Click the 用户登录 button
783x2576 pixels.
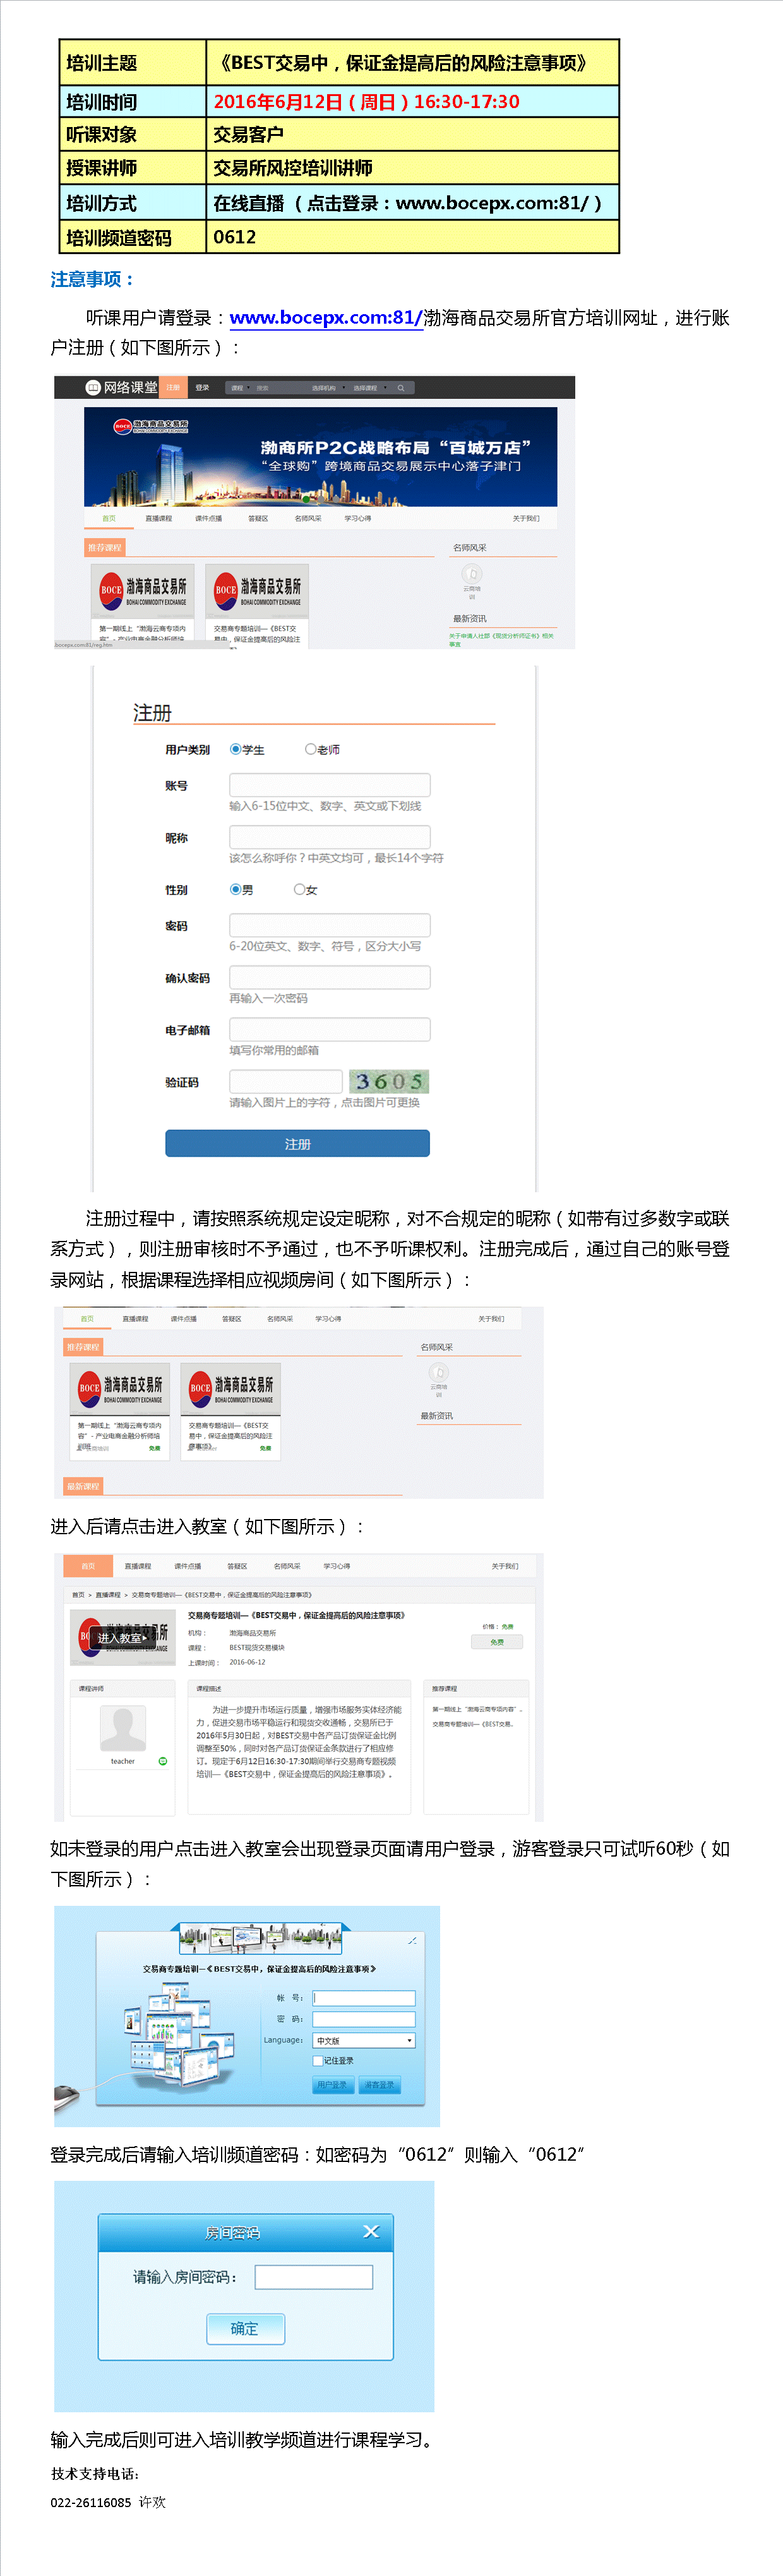point(333,2085)
